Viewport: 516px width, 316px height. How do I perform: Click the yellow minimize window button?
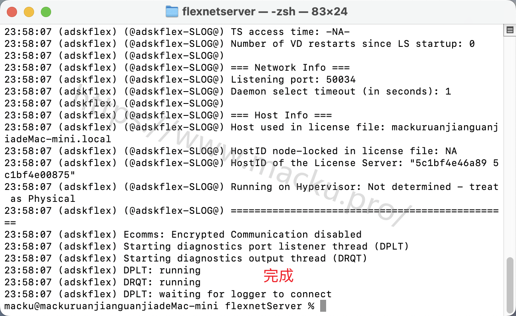pos(29,12)
